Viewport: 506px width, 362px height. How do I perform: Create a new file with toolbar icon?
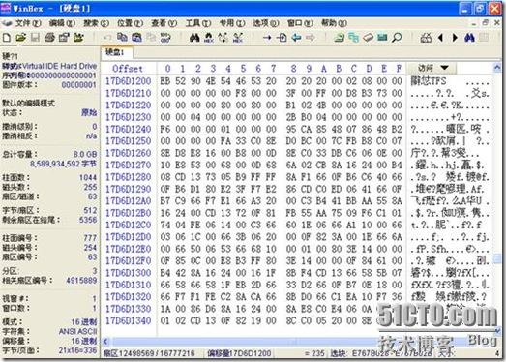click(7, 38)
